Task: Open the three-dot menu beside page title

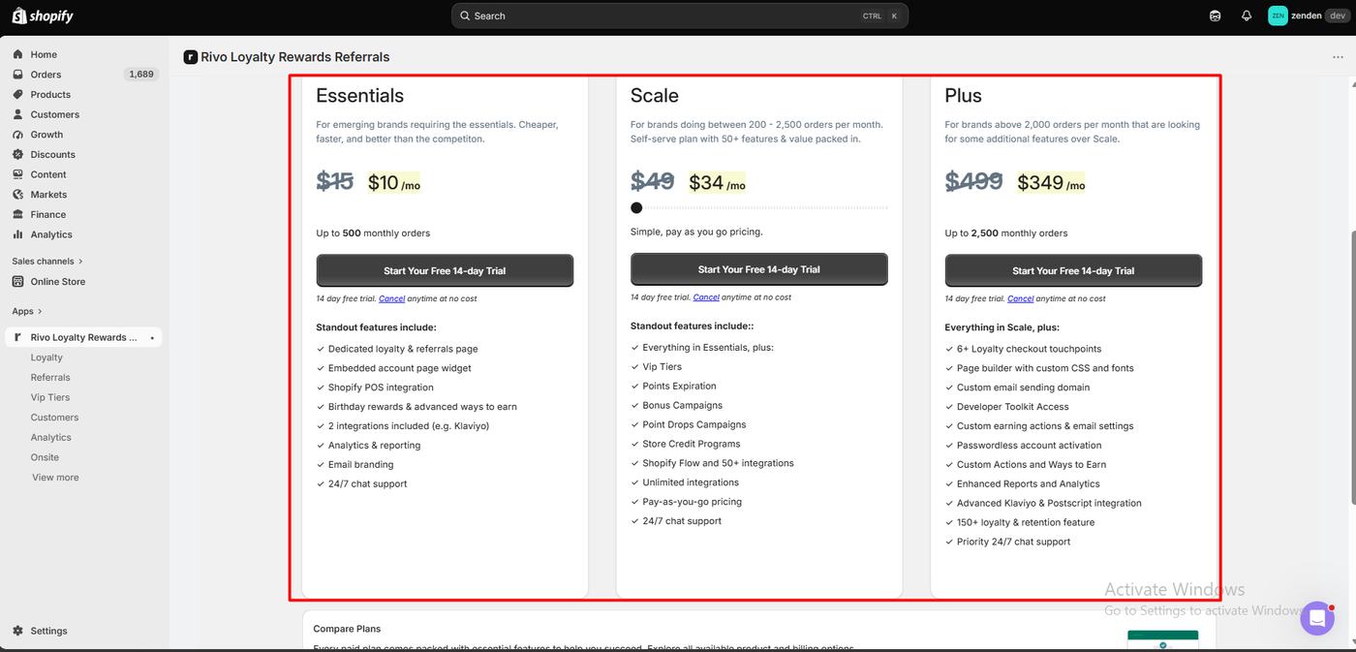Action: (1338, 57)
